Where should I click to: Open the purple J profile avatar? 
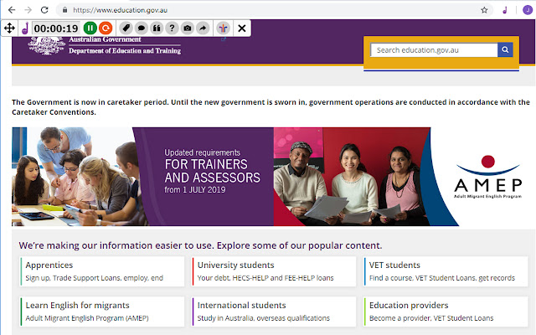click(528, 10)
